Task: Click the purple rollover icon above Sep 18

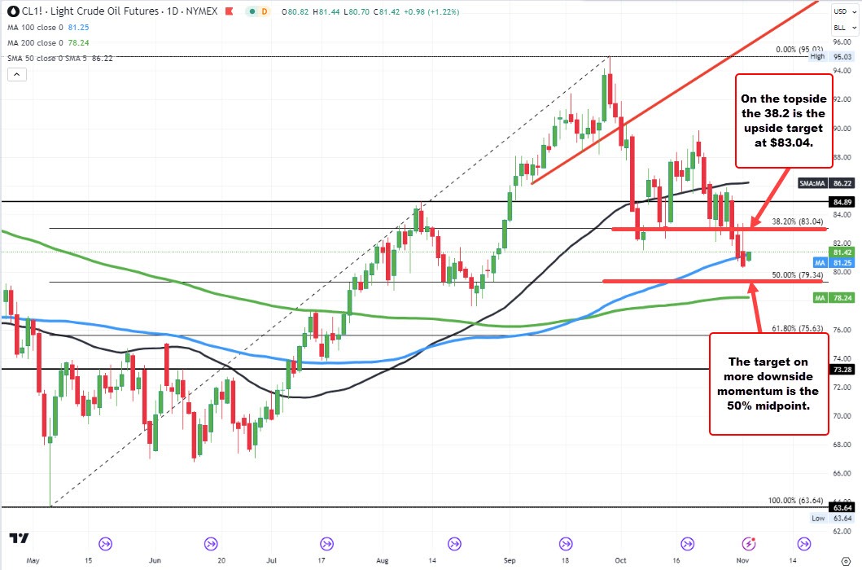Action: [565, 544]
